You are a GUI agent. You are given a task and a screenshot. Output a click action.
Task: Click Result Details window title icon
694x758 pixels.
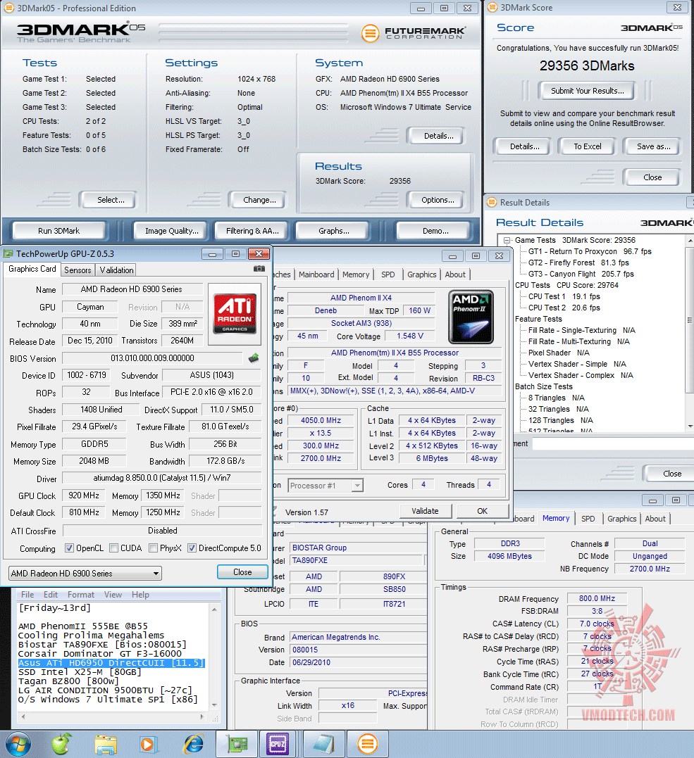(492, 202)
